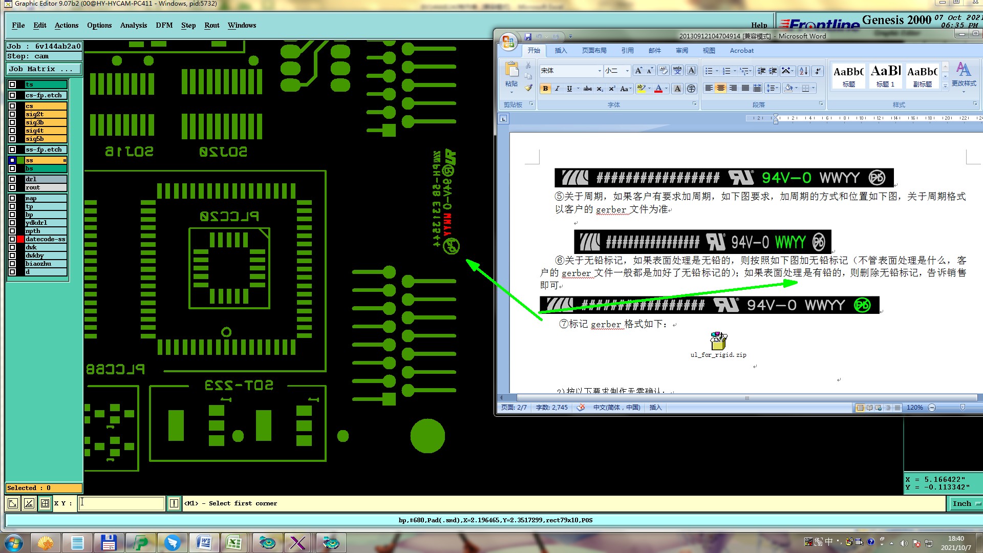Apply bold formatting in Word ribbon

point(545,89)
